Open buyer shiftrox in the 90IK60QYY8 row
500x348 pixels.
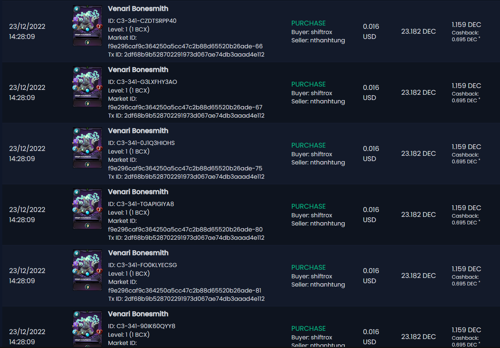coord(322,338)
